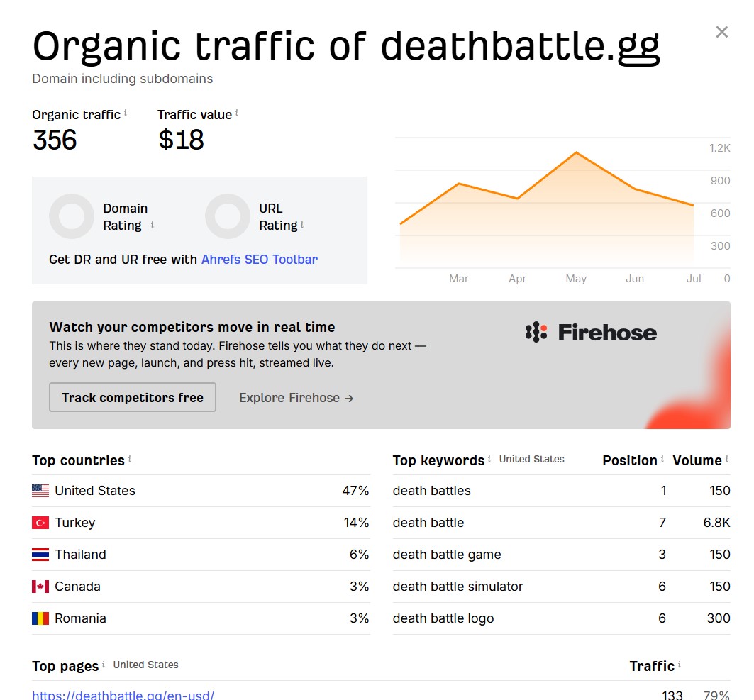
Task: Click info icon beside Top countries
Action: 130,459
